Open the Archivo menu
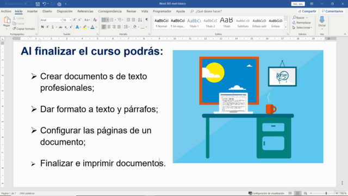Viewport: 348px width, 196px height. [x=6, y=11]
